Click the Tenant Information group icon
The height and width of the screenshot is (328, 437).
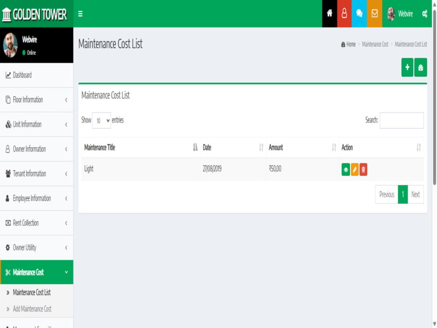click(x=8, y=174)
